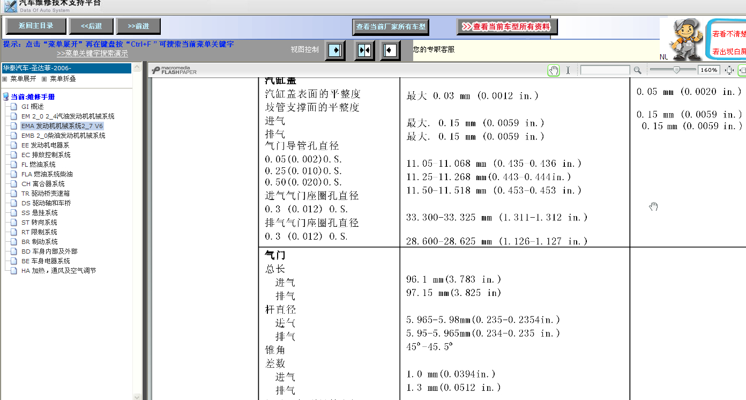Click the partially visible fit-page icon at toolbar edge
Image resolution: width=746 pixels, height=400 pixels.
point(742,70)
